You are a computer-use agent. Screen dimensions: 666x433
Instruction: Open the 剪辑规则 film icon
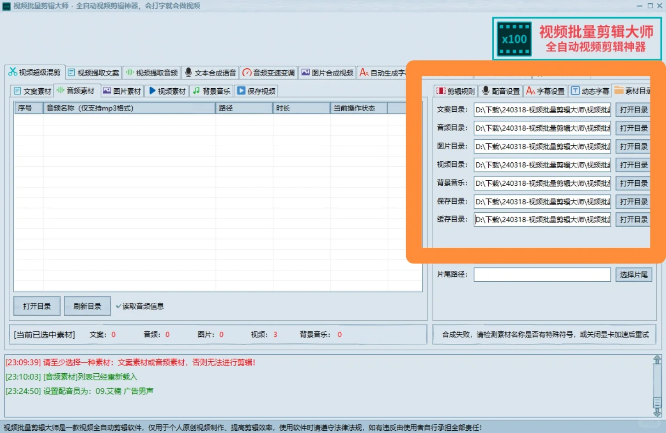coord(440,91)
